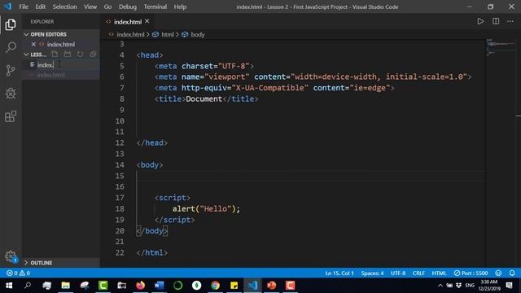Open Firefox from the taskbar
Screen dimensions: 521x293
click(x=141, y=286)
